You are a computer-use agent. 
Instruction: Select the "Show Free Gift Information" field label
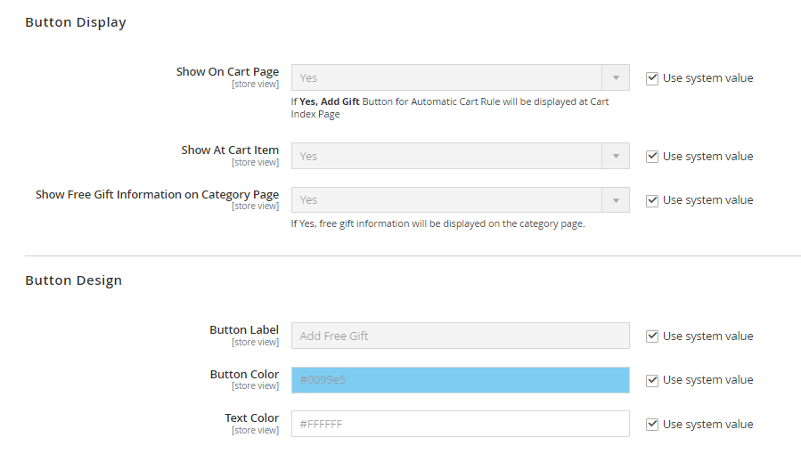(x=157, y=195)
